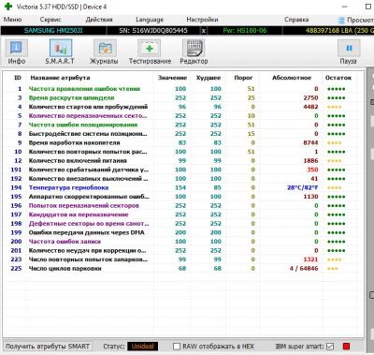Viewport: 374px width, 355px height.
Task: Click the temperature value 28°C/82°F
Action: click(x=303, y=187)
